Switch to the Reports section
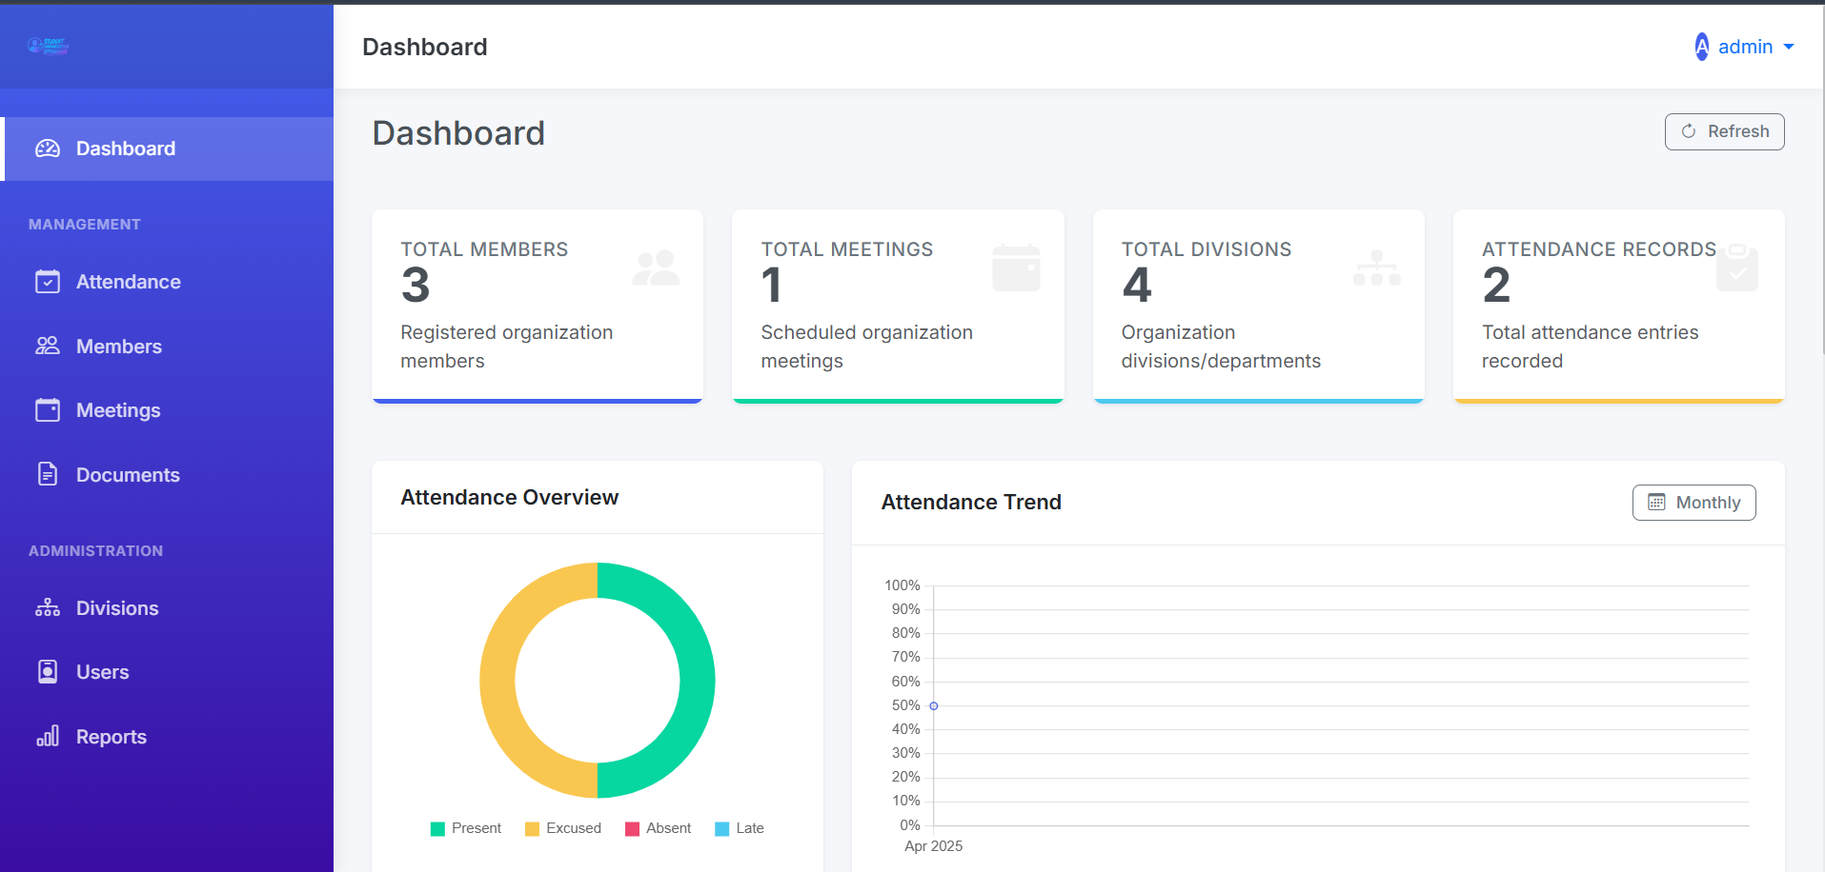Image resolution: width=1825 pixels, height=872 pixels. coord(111,736)
